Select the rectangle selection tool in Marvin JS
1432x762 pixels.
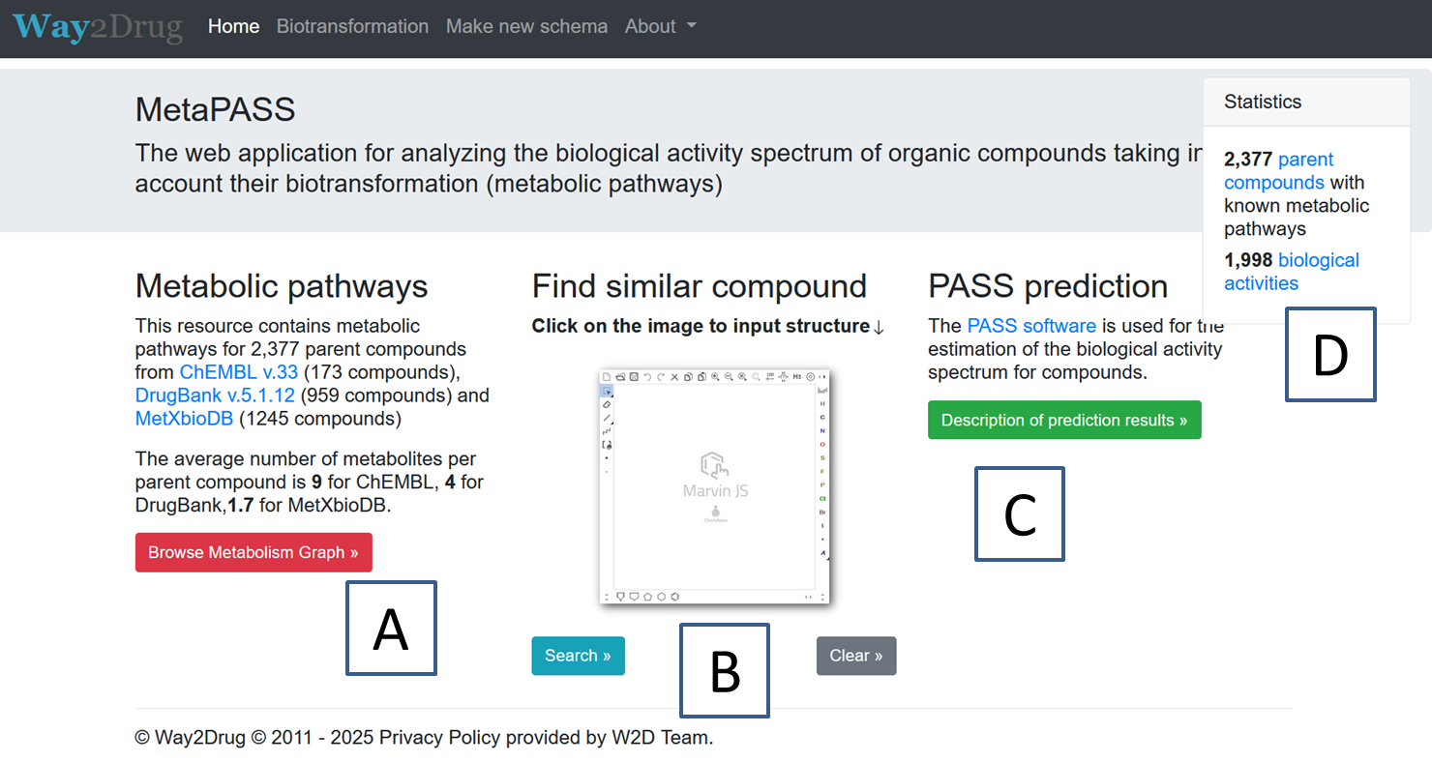coord(607,391)
